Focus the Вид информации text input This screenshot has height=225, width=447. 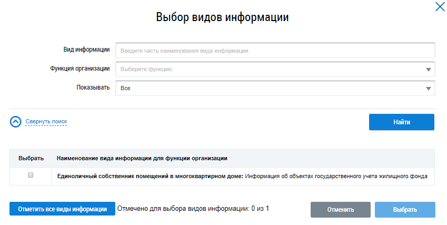coord(275,51)
